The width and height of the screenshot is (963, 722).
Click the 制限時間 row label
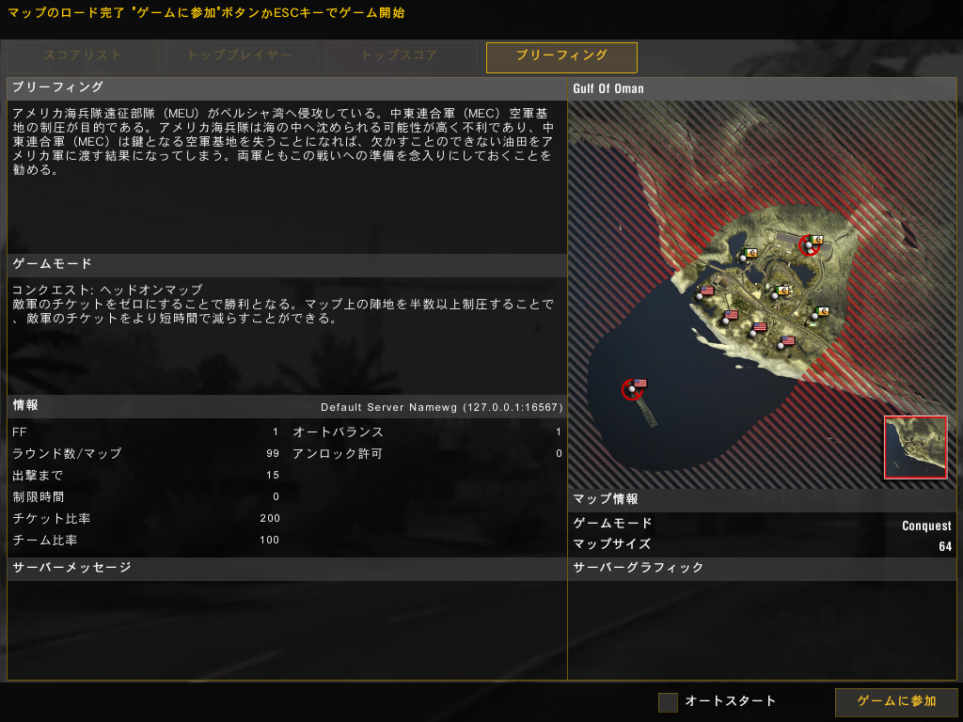[38, 496]
